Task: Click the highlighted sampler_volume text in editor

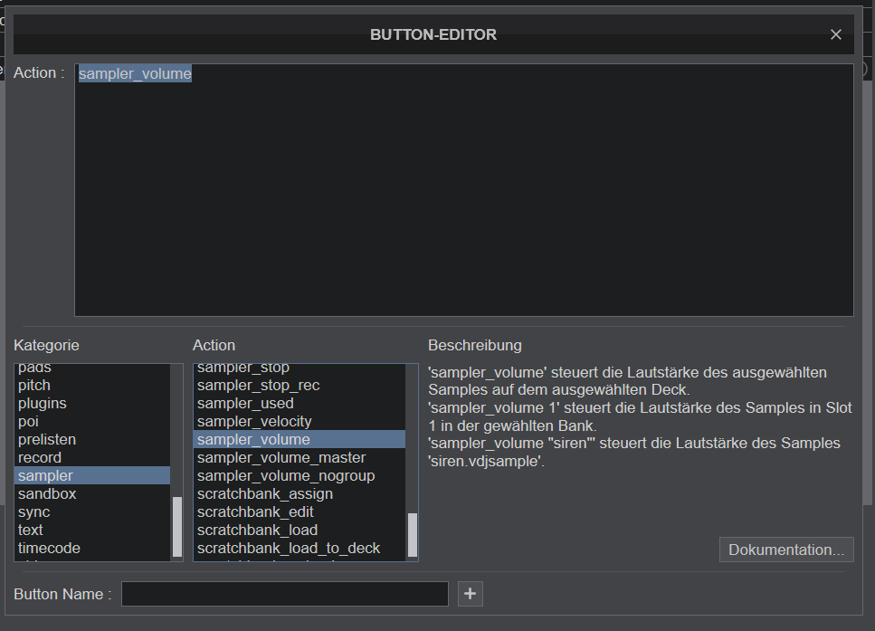Action: (135, 73)
